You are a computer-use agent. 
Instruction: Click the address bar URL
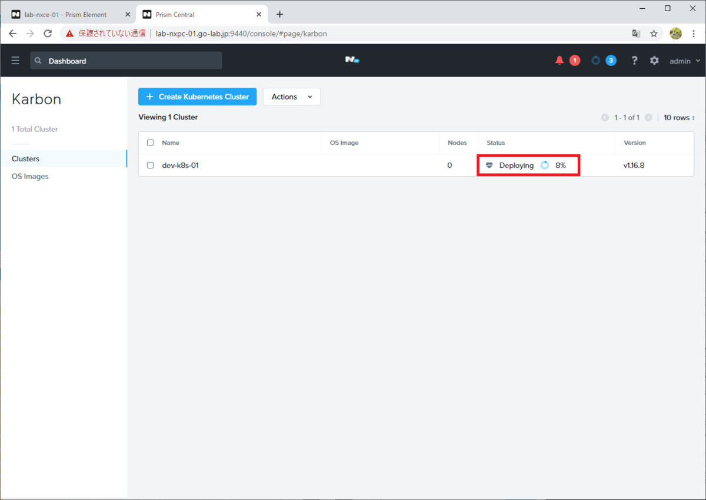[241, 34]
